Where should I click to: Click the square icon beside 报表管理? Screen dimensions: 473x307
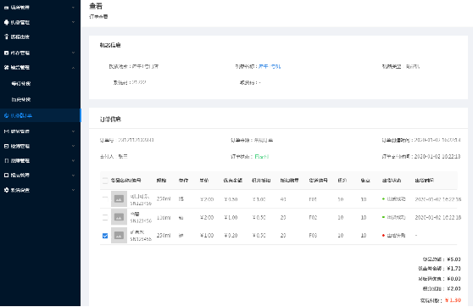tap(6, 175)
